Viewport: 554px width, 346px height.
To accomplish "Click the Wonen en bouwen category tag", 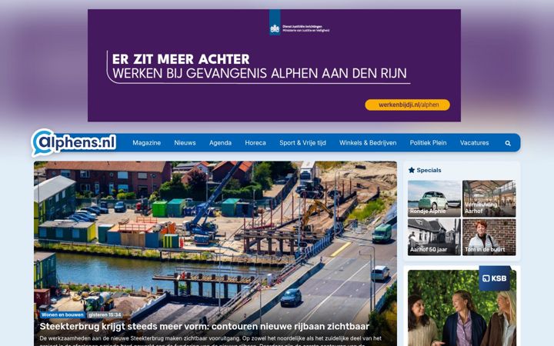I will (x=62, y=314).
